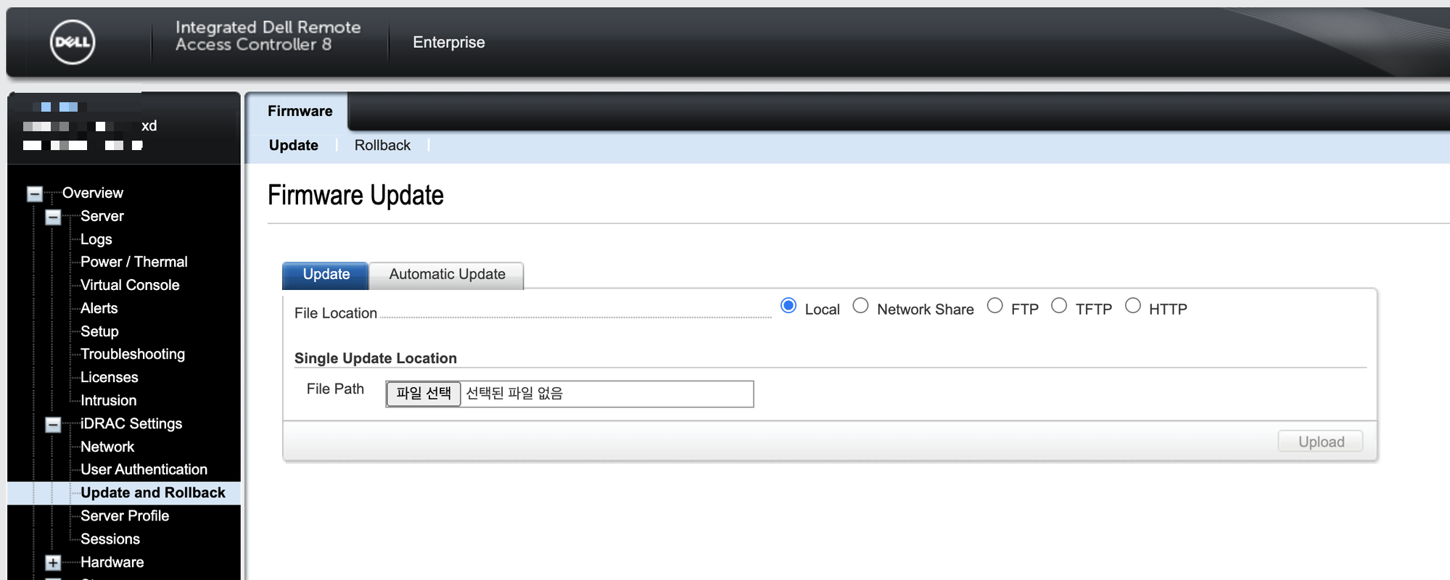Choose FTP as file location
The height and width of the screenshot is (580, 1450).
pos(995,306)
